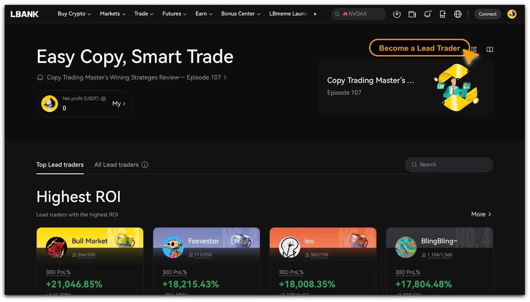The height and width of the screenshot is (302, 530).
Task: Focus the header NVDAX search field
Action: (358, 14)
